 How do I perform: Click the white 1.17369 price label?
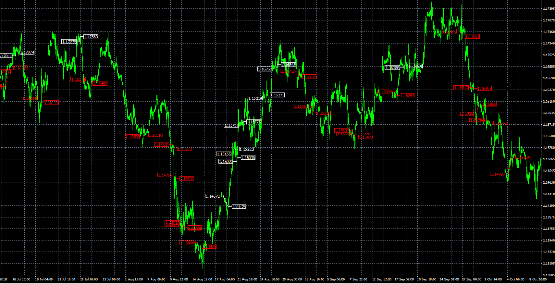(x=91, y=37)
